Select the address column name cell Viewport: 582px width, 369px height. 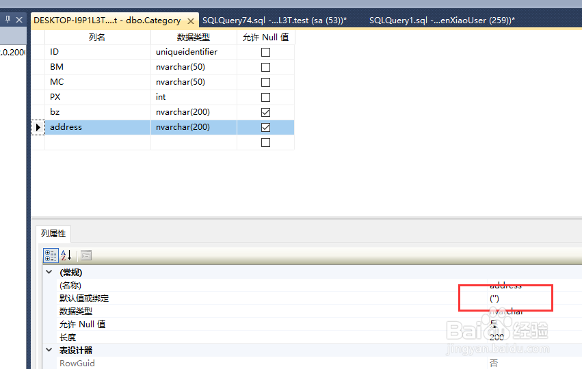[x=98, y=127]
